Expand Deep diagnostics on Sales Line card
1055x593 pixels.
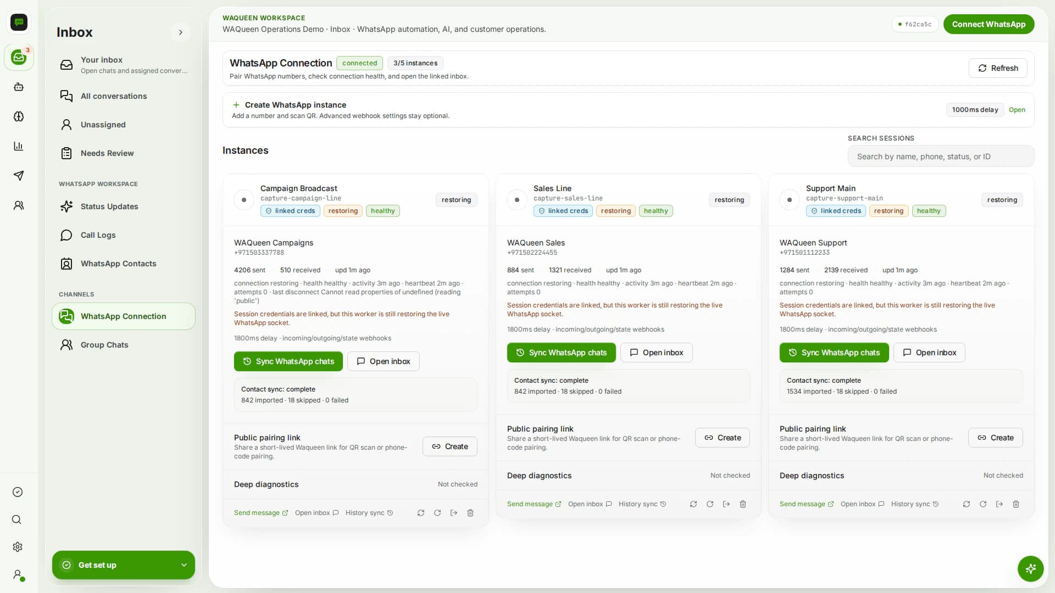[x=628, y=475]
